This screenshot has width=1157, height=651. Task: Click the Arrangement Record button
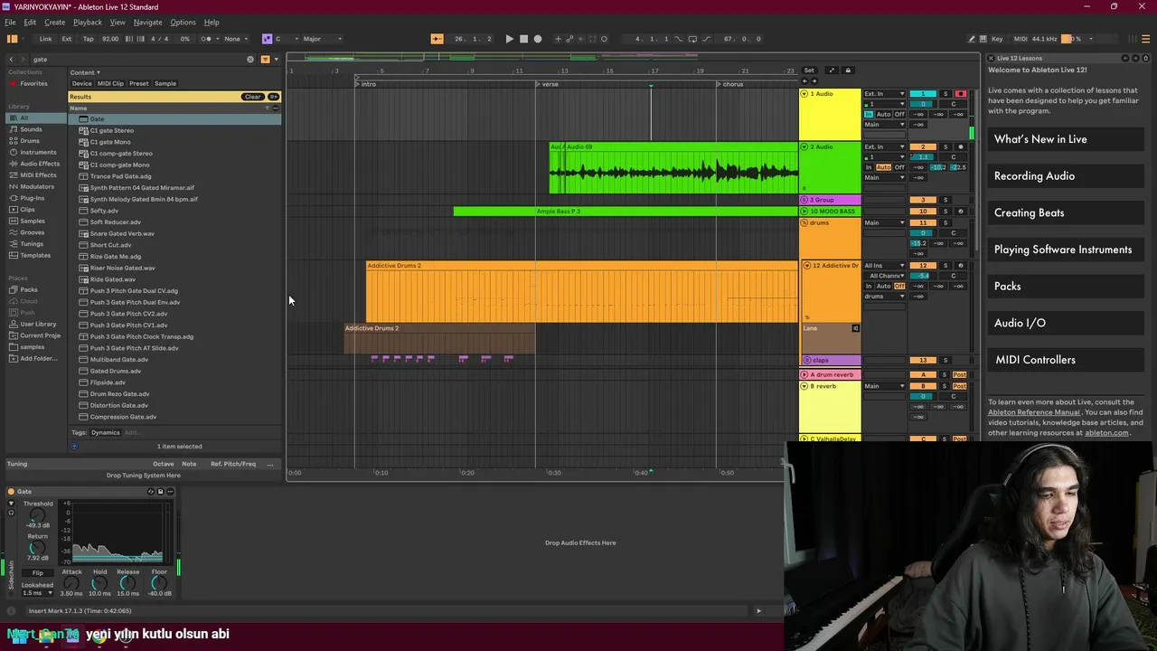pos(538,39)
